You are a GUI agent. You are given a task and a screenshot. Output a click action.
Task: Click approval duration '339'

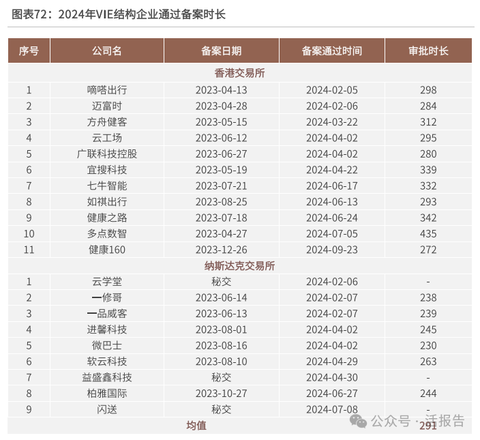pyautogui.click(x=428, y=170)
